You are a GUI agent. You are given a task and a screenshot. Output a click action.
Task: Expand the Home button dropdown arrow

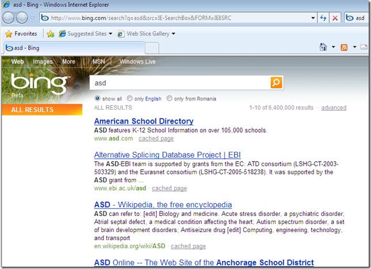click(333, 47)
